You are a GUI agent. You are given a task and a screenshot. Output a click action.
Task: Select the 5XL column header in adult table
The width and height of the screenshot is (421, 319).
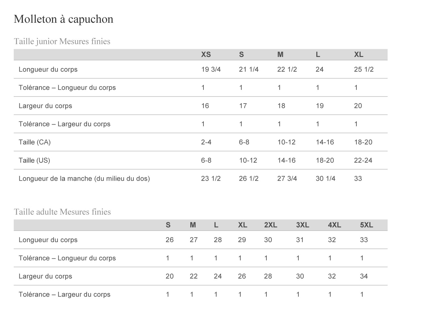(367, 225)
